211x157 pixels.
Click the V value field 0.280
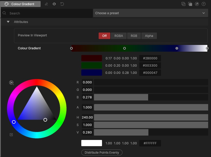point(87,132)
